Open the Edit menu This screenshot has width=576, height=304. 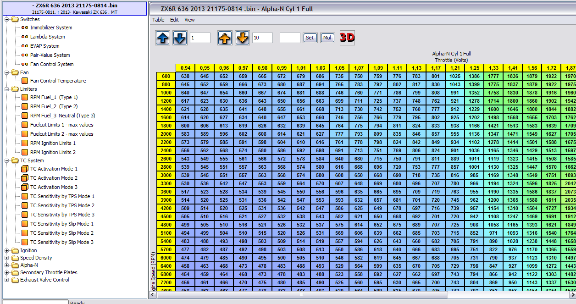[x=174, y=20]
